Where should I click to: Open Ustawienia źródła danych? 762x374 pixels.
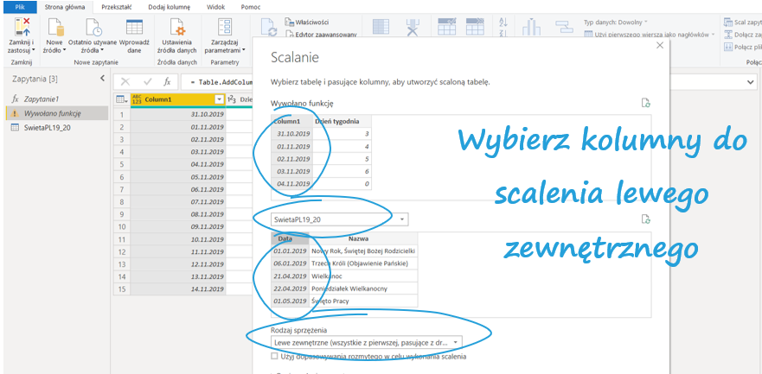point(177,28)
